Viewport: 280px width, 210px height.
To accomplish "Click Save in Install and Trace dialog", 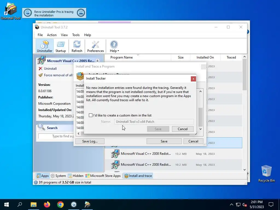I will coord(164,141).
